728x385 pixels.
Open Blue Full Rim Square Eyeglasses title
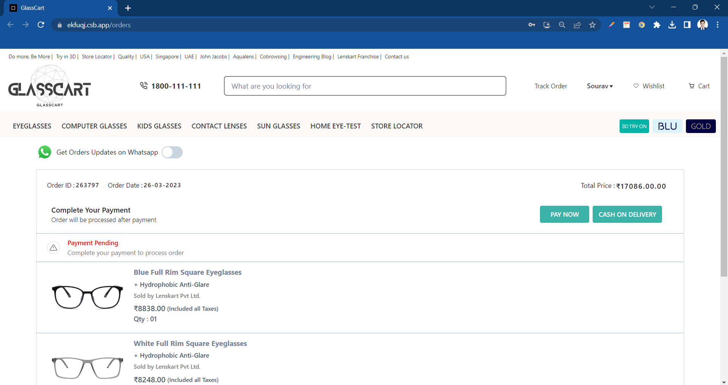click(187, 272)
